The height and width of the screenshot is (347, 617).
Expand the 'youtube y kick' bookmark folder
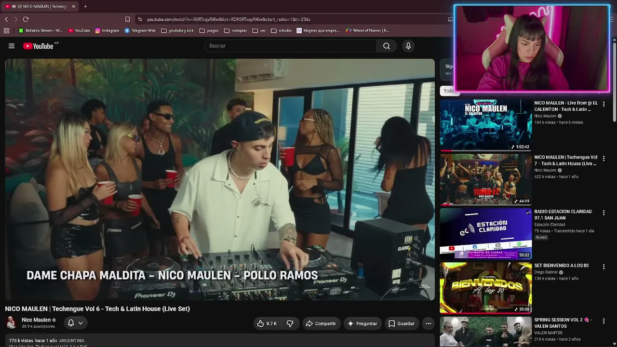click(x=177, y=30)
